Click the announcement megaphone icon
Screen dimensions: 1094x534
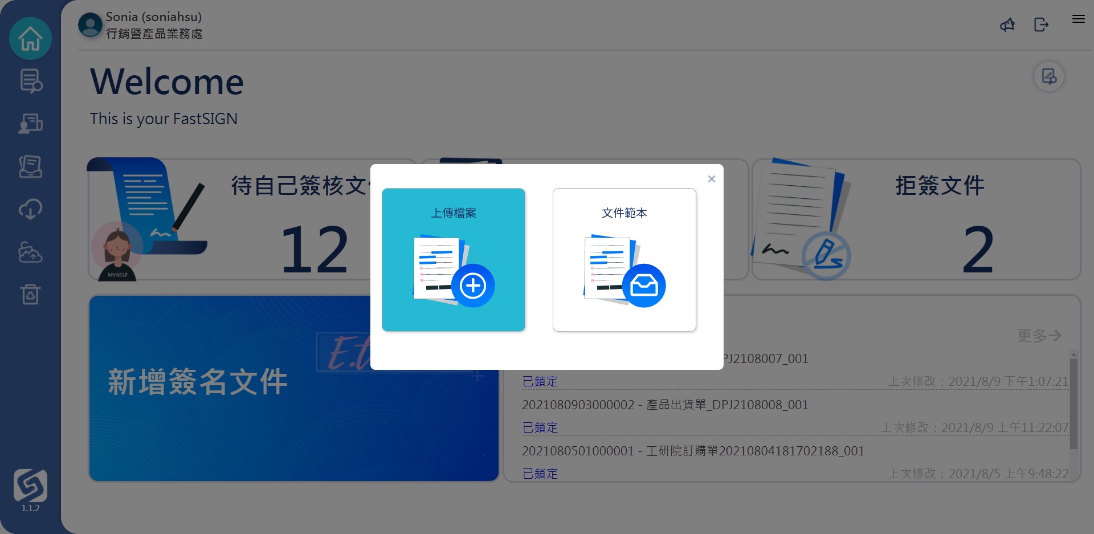click(1007, 25)
